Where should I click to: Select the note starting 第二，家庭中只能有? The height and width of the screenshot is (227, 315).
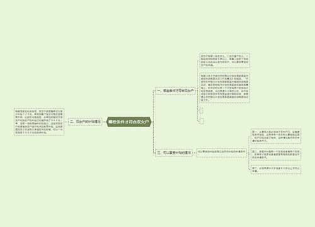coord(276,154)
